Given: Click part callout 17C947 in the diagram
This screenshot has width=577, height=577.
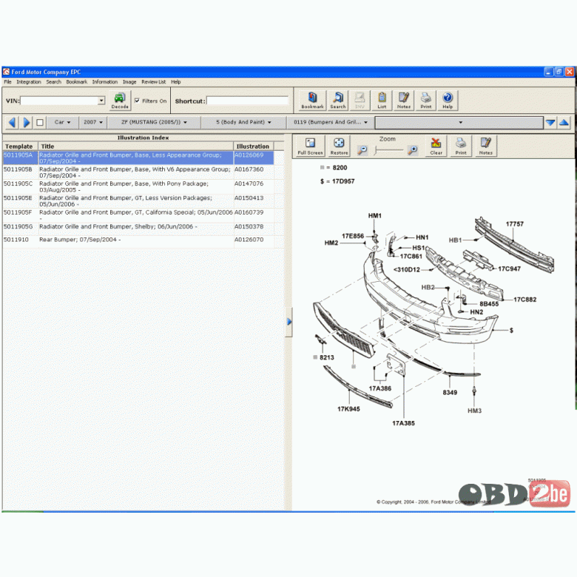Looking at the screenshot, I should pyautogui.click(x=509, y=269).
